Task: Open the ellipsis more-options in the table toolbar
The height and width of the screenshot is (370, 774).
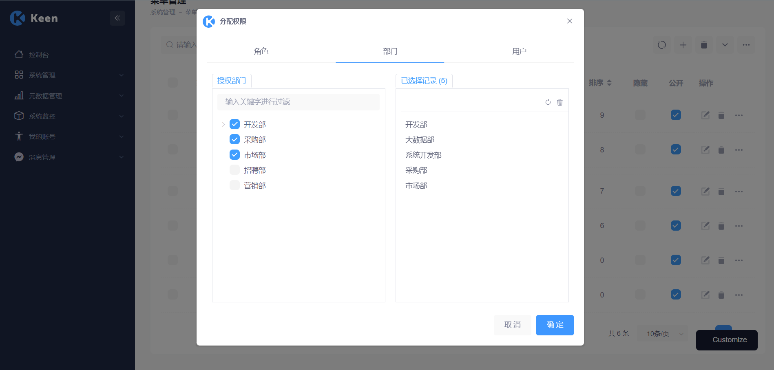Action: tap(746, 45)
